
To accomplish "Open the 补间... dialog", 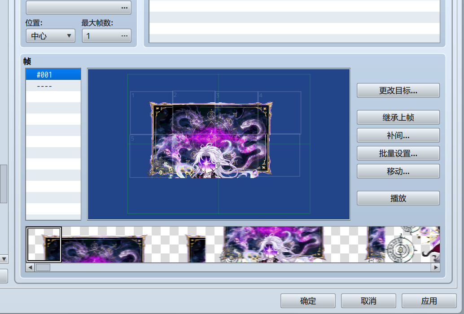I will click(x=398, y=135).
